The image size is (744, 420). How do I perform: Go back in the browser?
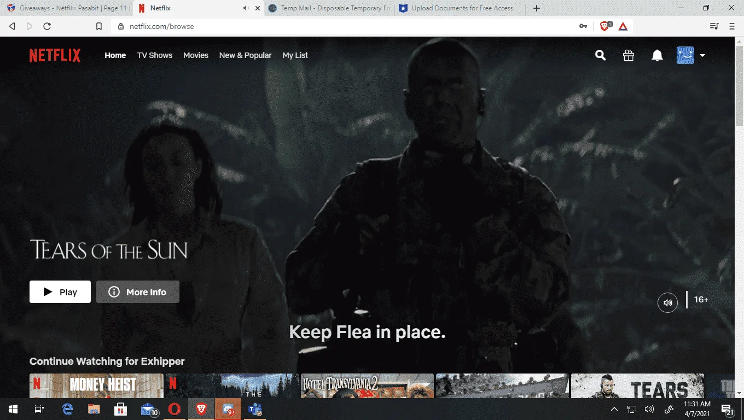[12, 26]
